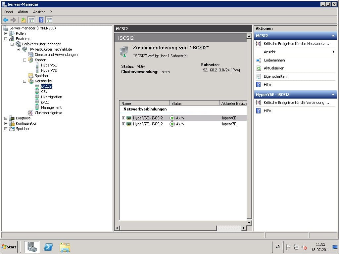Click the Umbenennen action icon

pyautogui.click(x=259, y=60)
